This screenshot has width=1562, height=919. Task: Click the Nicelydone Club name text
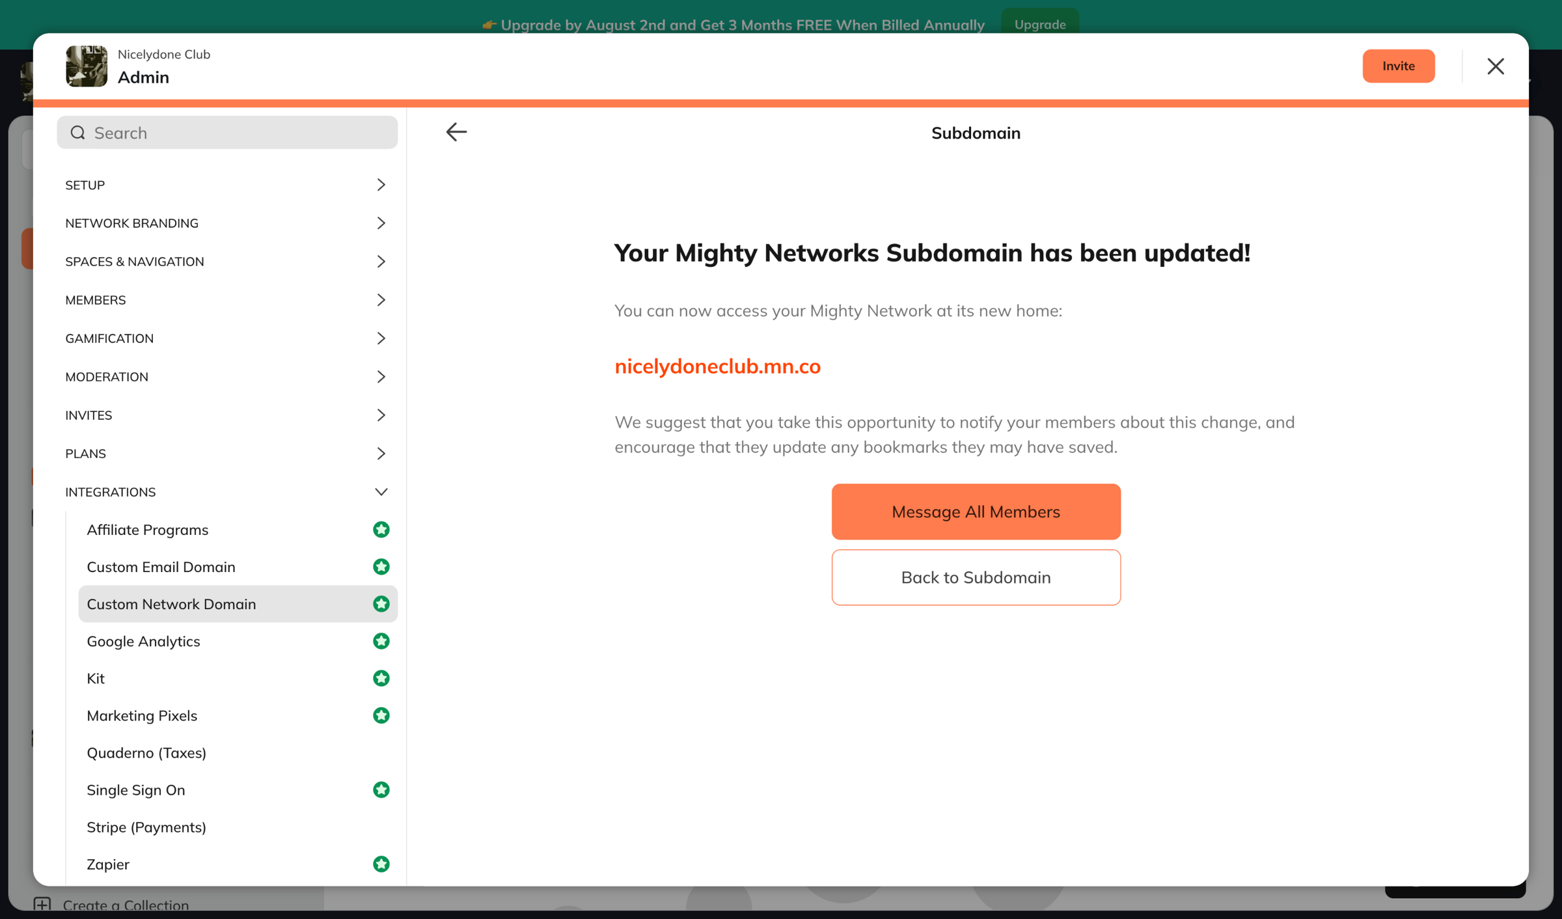164,54
